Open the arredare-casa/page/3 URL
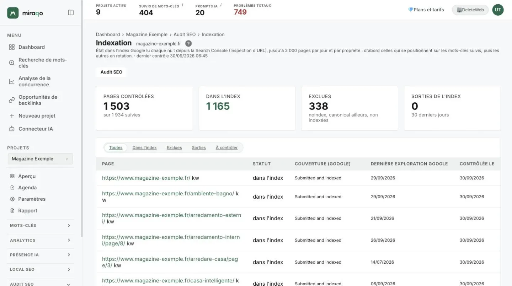512x286 pixels. pos(170,262)
